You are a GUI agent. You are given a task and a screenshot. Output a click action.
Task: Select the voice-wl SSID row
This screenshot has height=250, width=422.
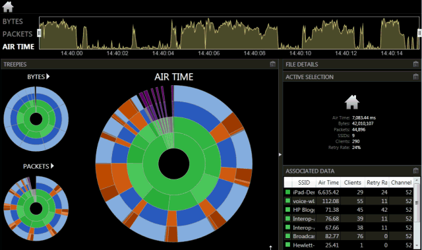pos(349,201)
